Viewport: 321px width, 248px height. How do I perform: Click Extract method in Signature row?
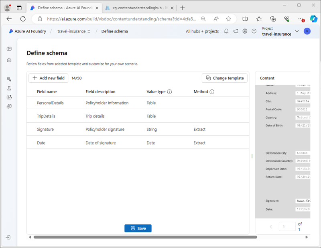(199, 130)
